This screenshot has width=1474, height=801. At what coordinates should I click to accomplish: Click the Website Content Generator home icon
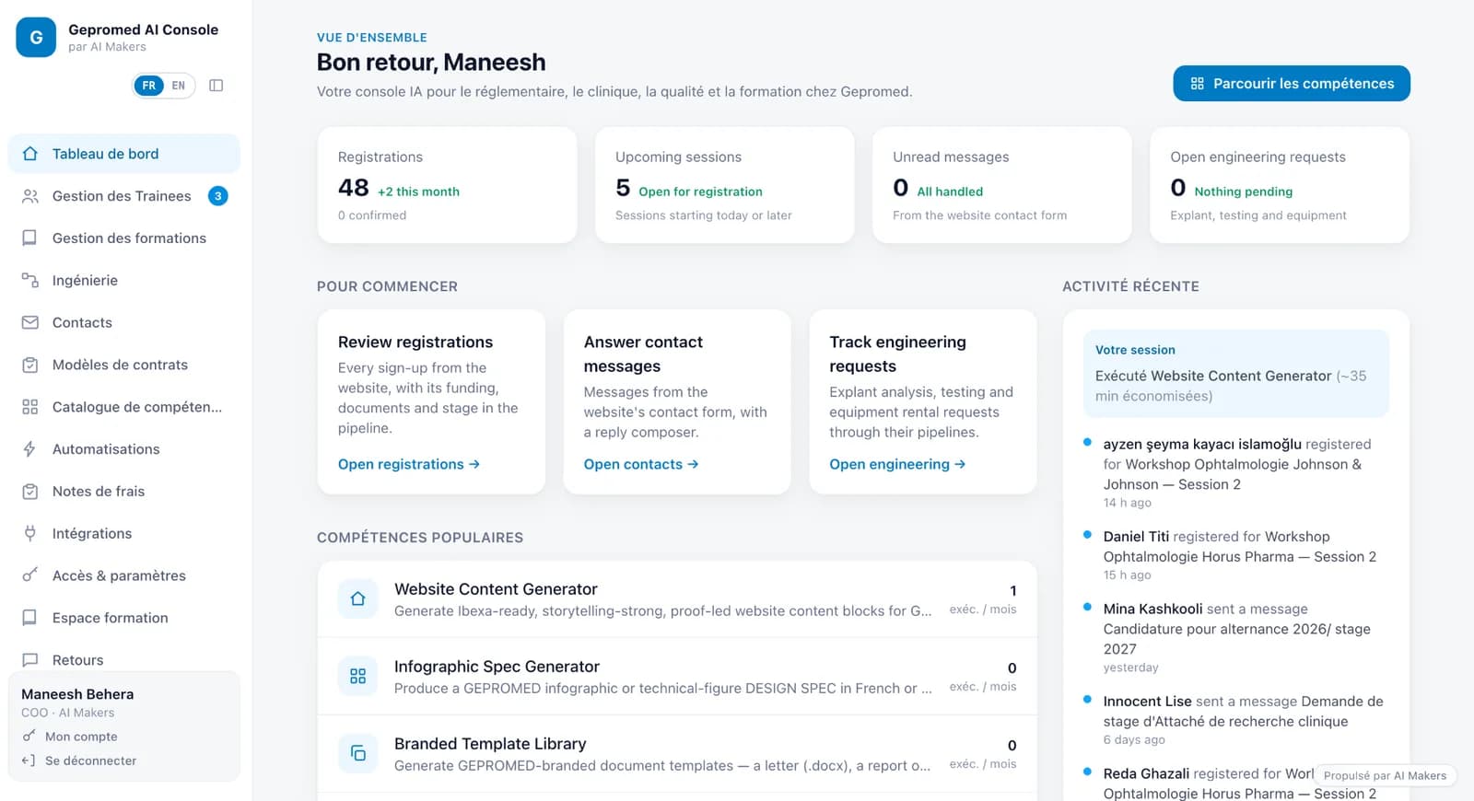358,599
